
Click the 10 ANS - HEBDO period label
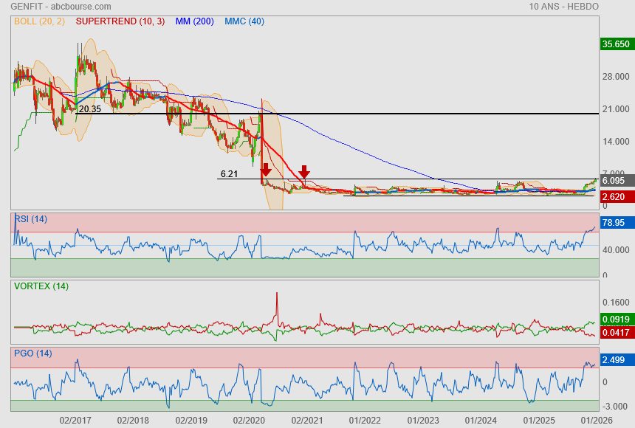click(563, 7)
